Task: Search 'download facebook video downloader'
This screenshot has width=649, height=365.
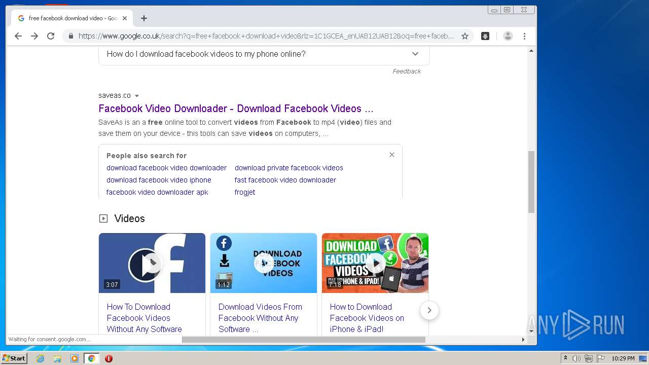Action: point(166,168)
